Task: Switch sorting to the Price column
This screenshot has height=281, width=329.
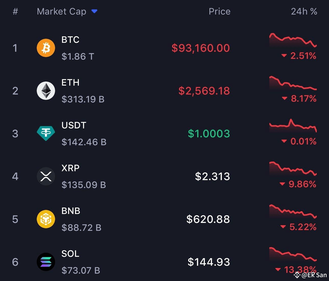Action: click(219, 11)
